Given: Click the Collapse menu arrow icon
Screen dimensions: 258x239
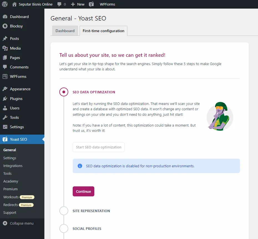Looking at the screenshot, I should point(5,223).
